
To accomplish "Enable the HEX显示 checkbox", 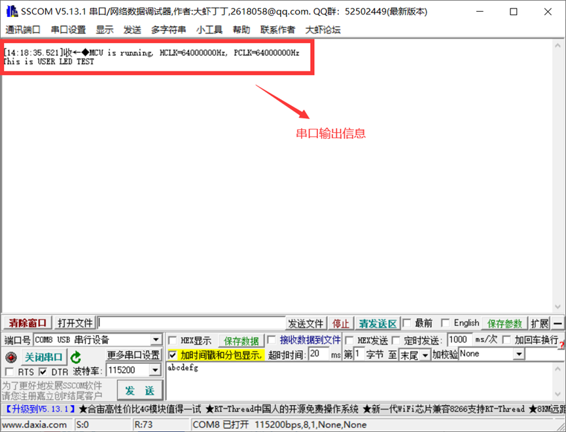I will (x=173, y=340).
